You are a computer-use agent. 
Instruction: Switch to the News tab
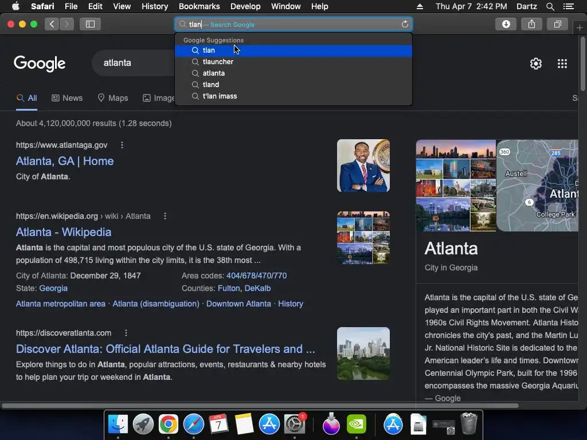pyautogui.click(x=67, y=99)
